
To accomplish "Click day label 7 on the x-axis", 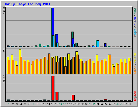I will click(x=33, y=104).
